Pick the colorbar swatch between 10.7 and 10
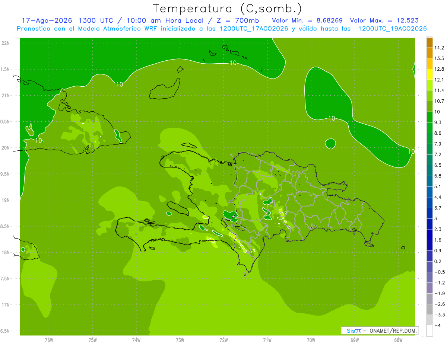The width and height of the screenshot is (447, 345). point(429,106)
